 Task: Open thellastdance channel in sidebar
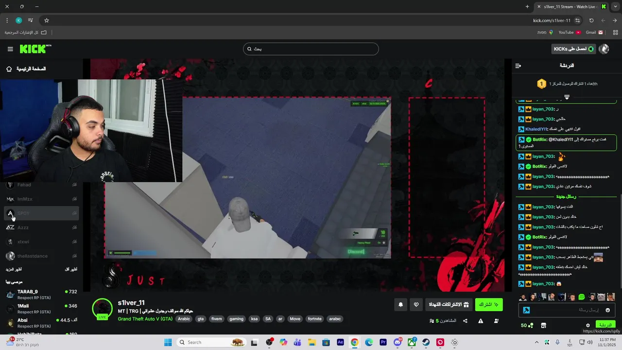coord(41,256)
